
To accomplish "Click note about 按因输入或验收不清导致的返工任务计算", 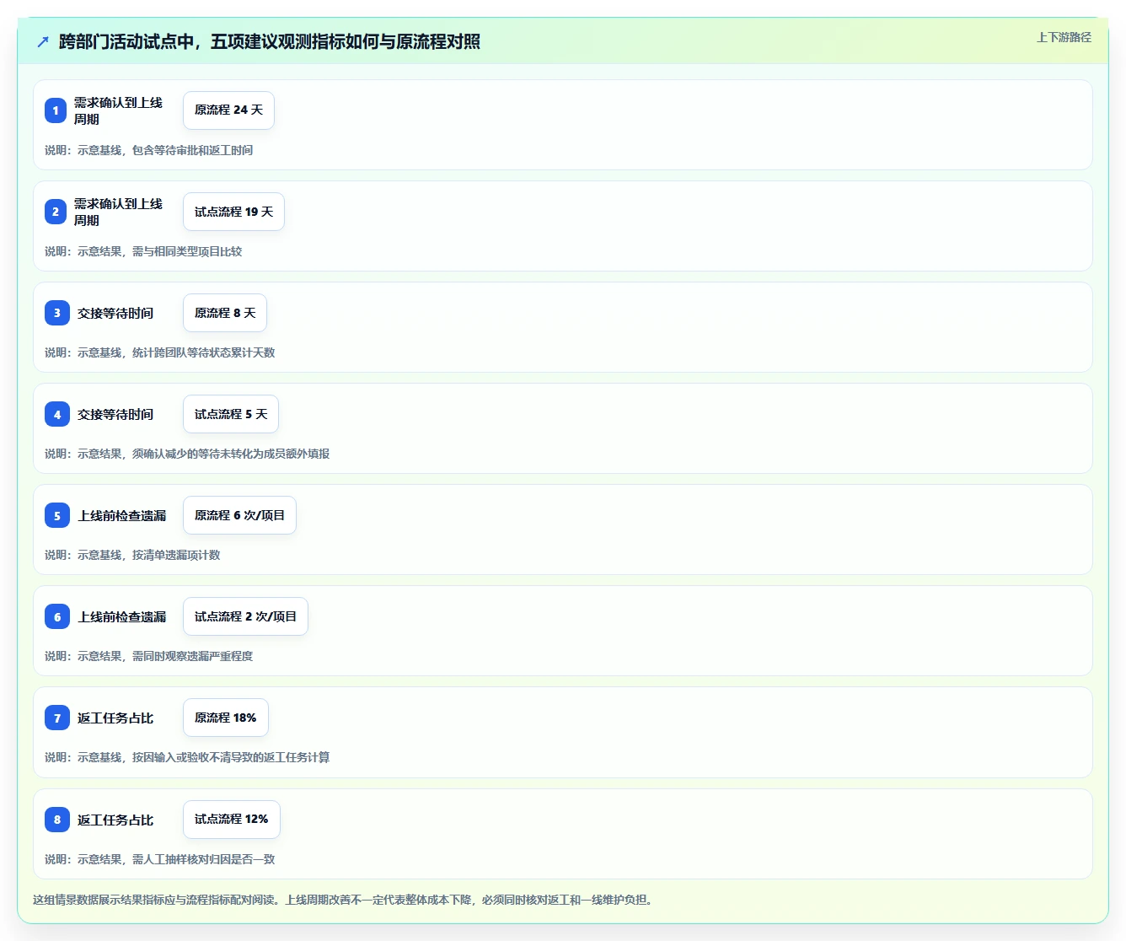I will pos(187,757).
